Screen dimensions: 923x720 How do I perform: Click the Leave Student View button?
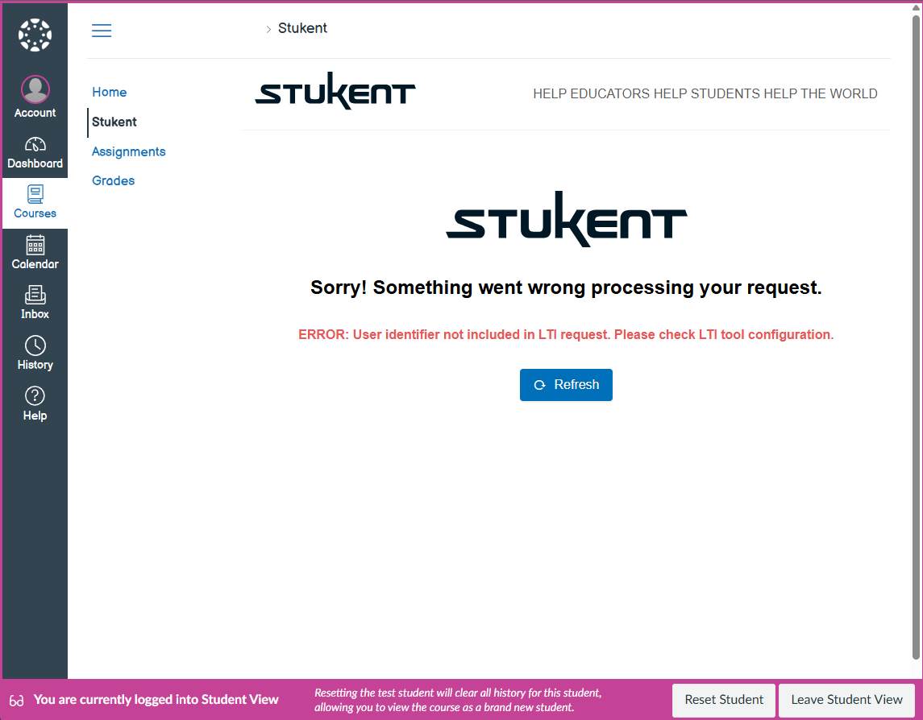coord(846,700)
